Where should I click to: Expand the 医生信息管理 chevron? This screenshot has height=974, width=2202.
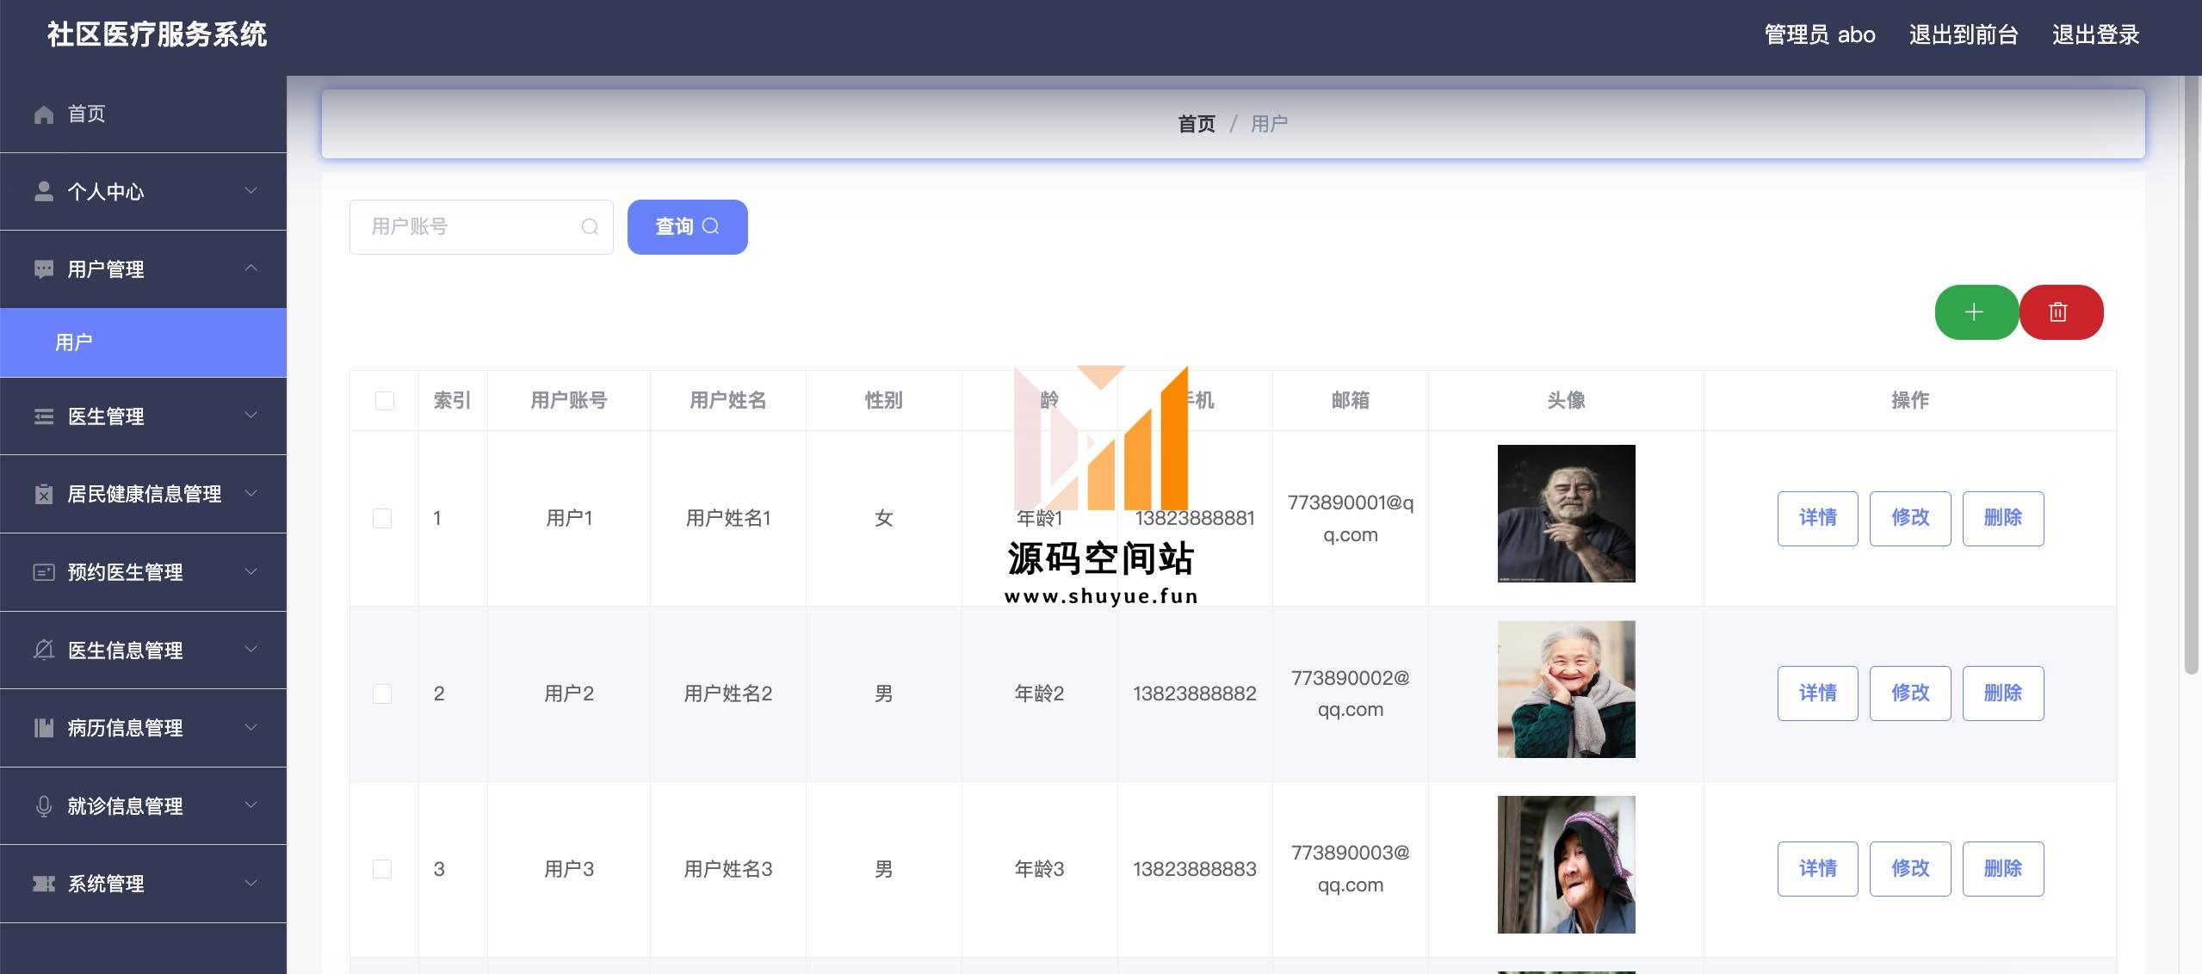[x=251, y=650]
